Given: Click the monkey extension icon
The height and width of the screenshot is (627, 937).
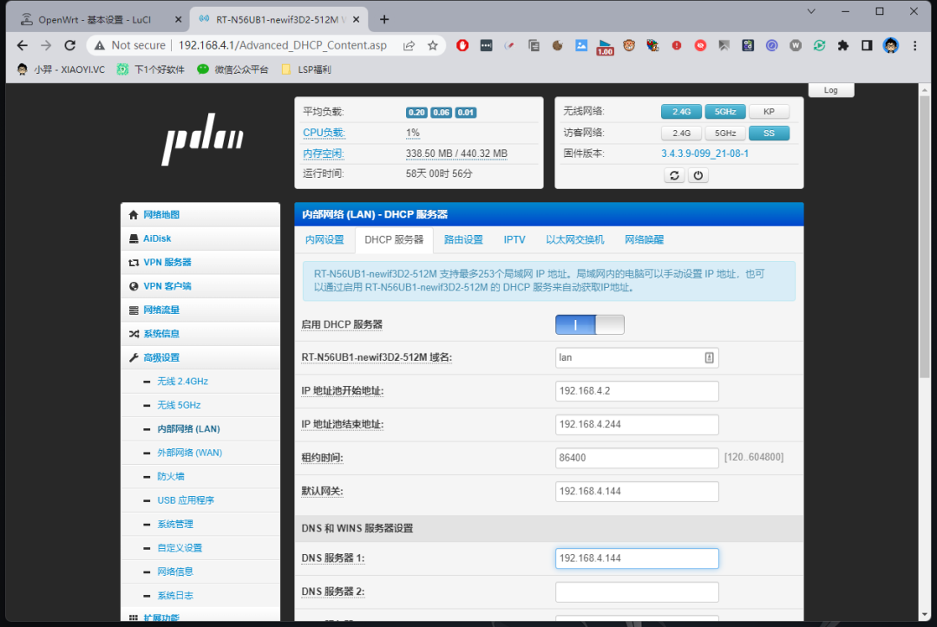Looking at the screenshot, I should (x=629, y=45).
